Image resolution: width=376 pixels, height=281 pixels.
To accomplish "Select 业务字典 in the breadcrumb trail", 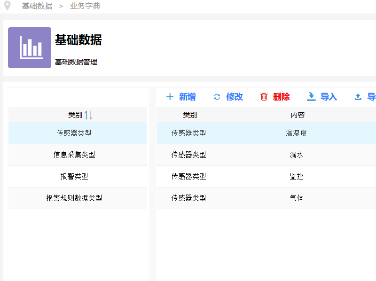I will [x=85, y=6].
